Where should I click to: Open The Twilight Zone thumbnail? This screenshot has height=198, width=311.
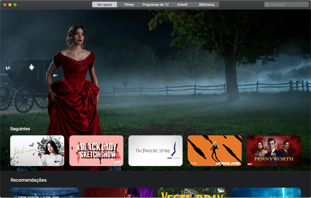155,151
